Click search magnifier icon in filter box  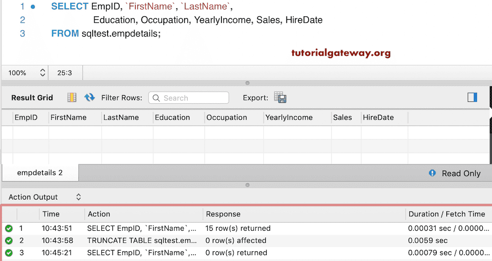(x=156, y=98)
